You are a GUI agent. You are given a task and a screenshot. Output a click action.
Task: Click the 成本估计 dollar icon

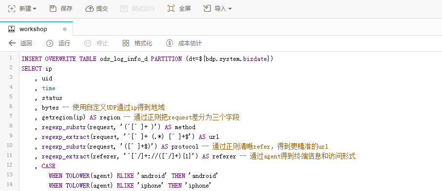(x=170, y=43)
